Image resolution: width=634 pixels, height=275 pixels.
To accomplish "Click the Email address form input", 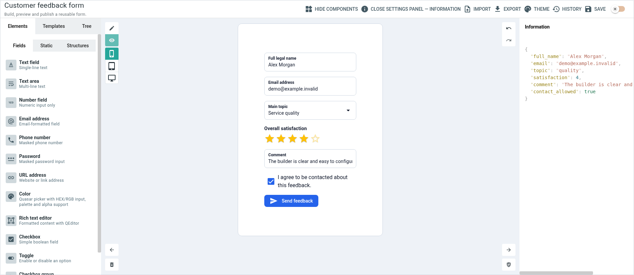I will (310, 86).
